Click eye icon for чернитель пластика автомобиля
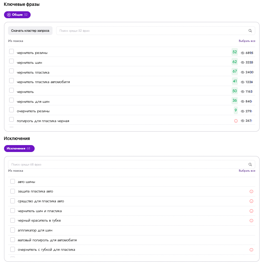The width and height of the screenshot is (264, 265). (x=242, y=82)
